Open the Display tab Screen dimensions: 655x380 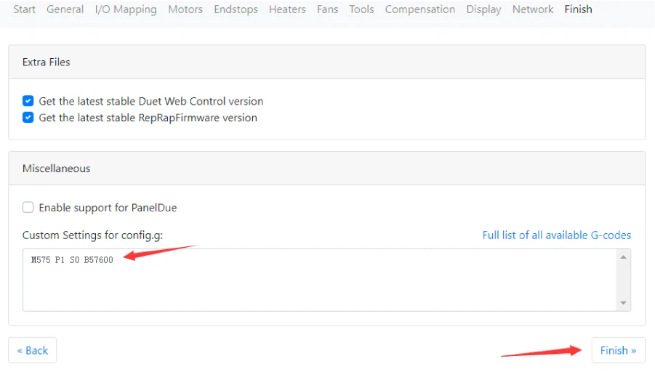tap(483, 9)
